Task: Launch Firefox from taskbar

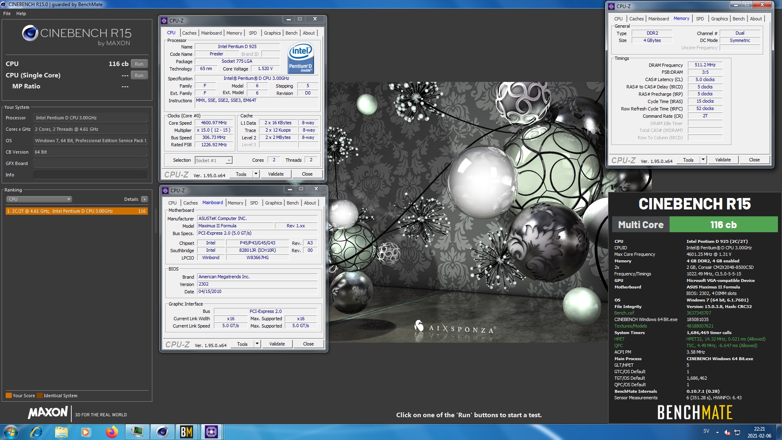Action: (x=112, y=432)
